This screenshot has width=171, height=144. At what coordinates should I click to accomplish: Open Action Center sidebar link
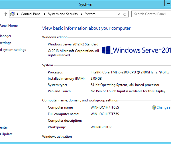click(x=4, y=127)
